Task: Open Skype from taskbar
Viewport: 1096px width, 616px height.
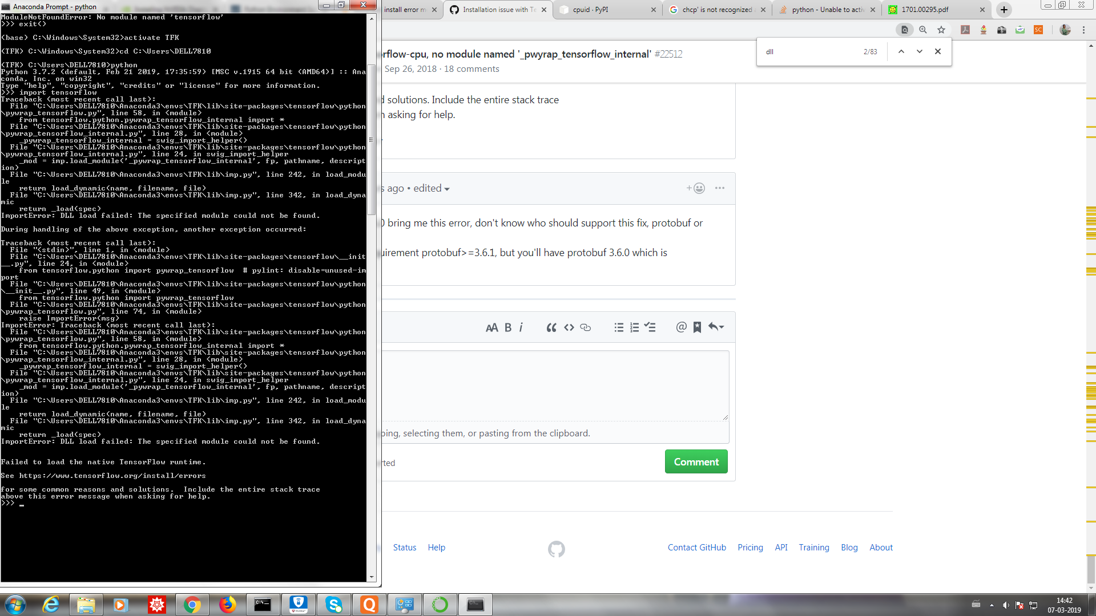Action: click(334, 605)
